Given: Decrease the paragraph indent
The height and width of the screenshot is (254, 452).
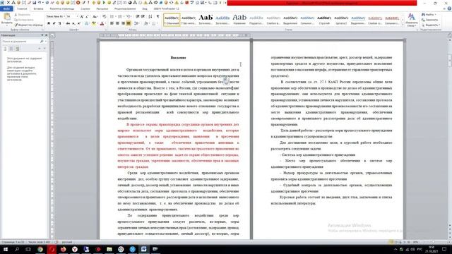Looking at the screenshot, I should coord(138,17).
